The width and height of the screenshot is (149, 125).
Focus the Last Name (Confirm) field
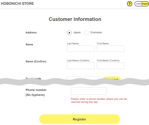click(81, 66)
